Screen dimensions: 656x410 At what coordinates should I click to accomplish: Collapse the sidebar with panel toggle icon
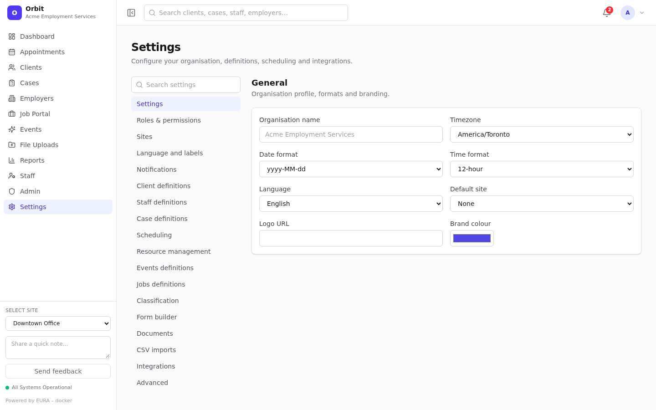click(131, 13)
